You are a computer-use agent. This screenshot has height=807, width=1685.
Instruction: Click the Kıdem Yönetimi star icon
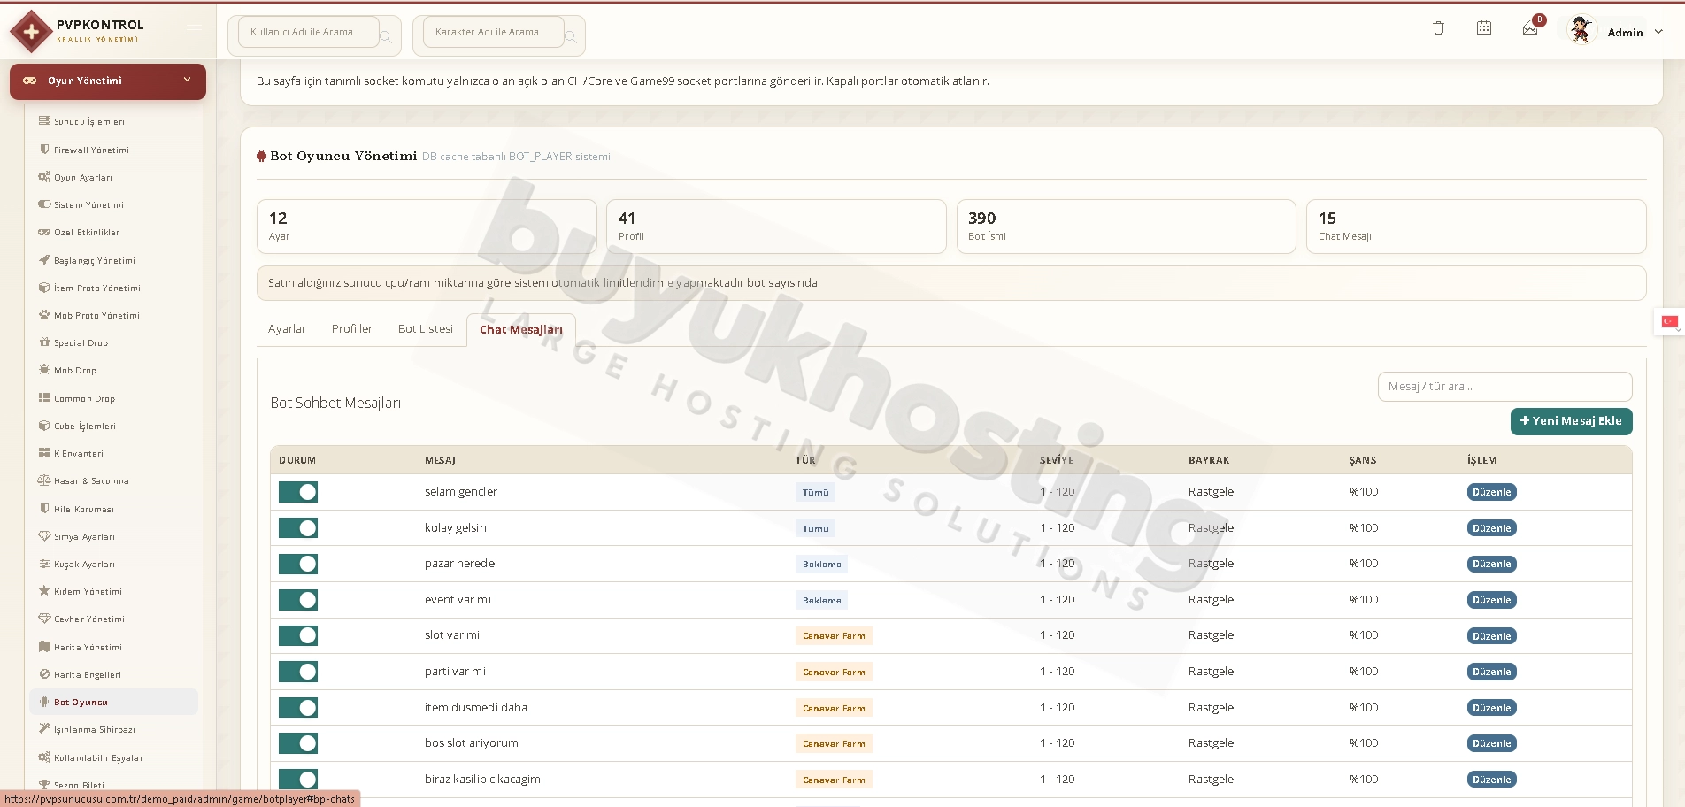pos(44,591)
